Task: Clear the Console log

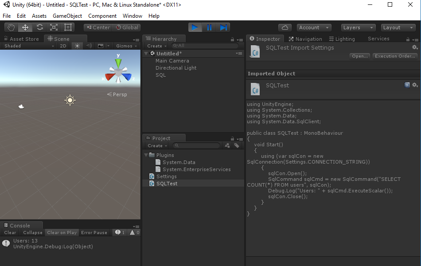Action: click(x=9, y=232)
